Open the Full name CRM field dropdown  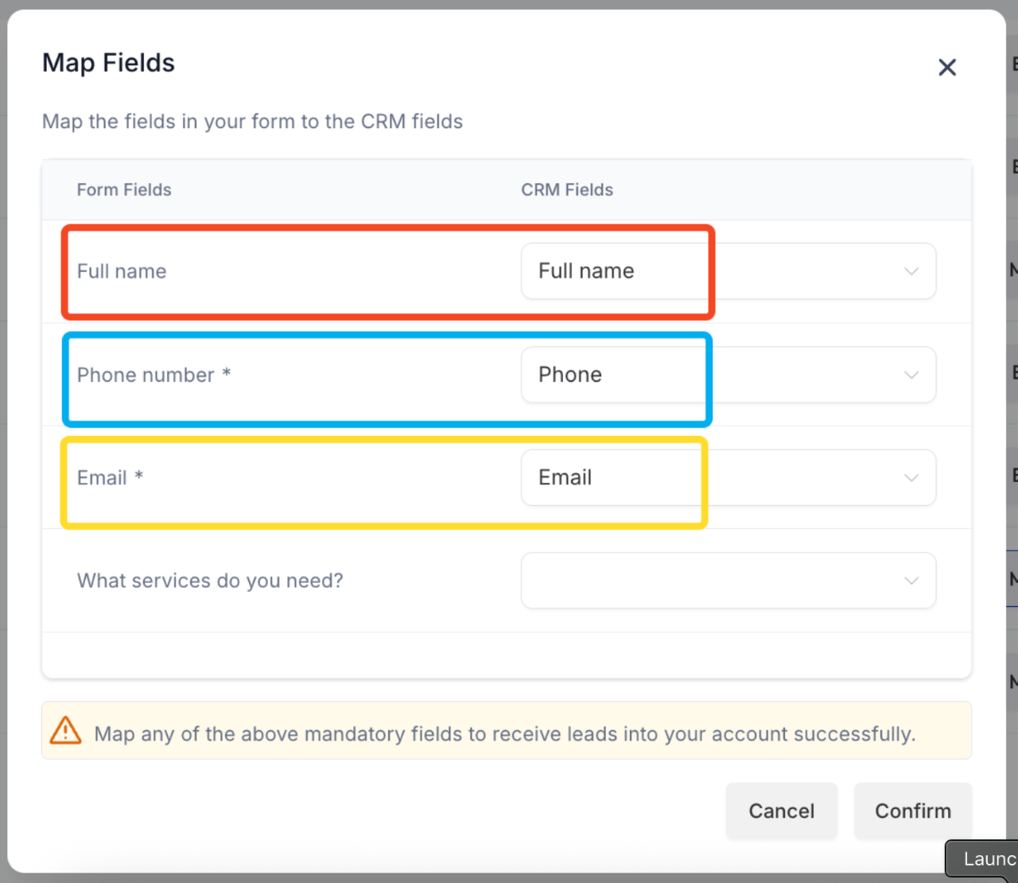click(x=729, y=271)
